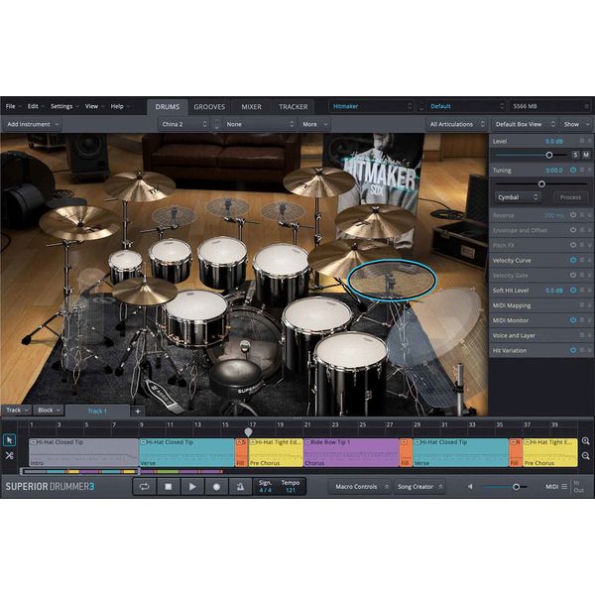Viewport: 595px width, 595px height.
Task: Open the Settings menu
Action: click(64, 106)
